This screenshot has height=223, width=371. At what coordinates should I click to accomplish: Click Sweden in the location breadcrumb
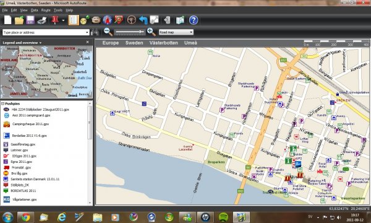pos(134,43)
